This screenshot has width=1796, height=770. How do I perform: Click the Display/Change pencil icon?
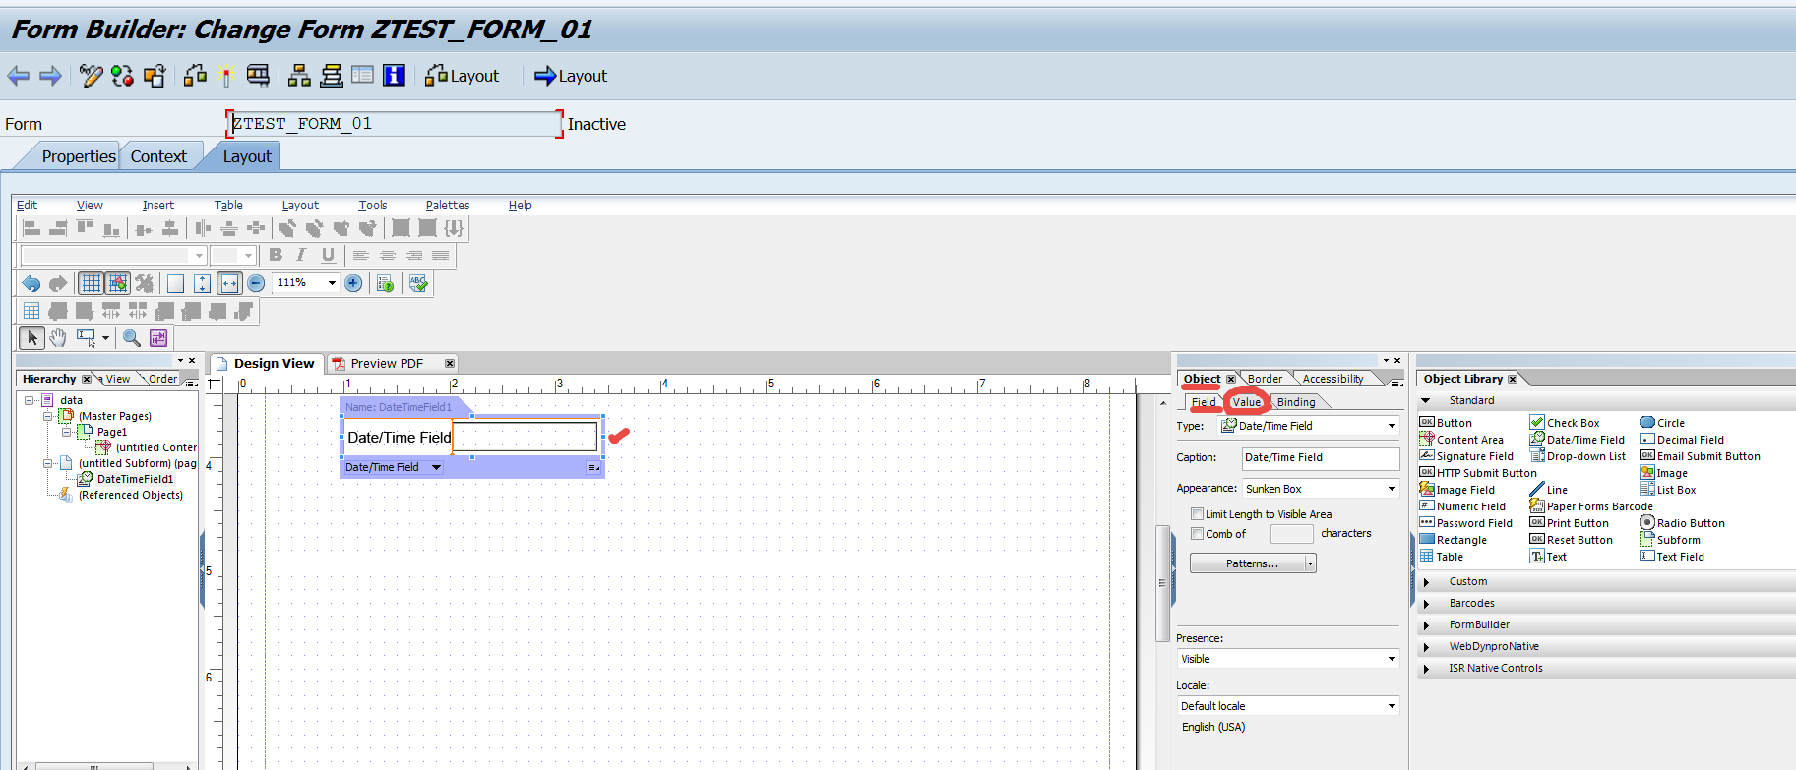[x=91, y=76]
